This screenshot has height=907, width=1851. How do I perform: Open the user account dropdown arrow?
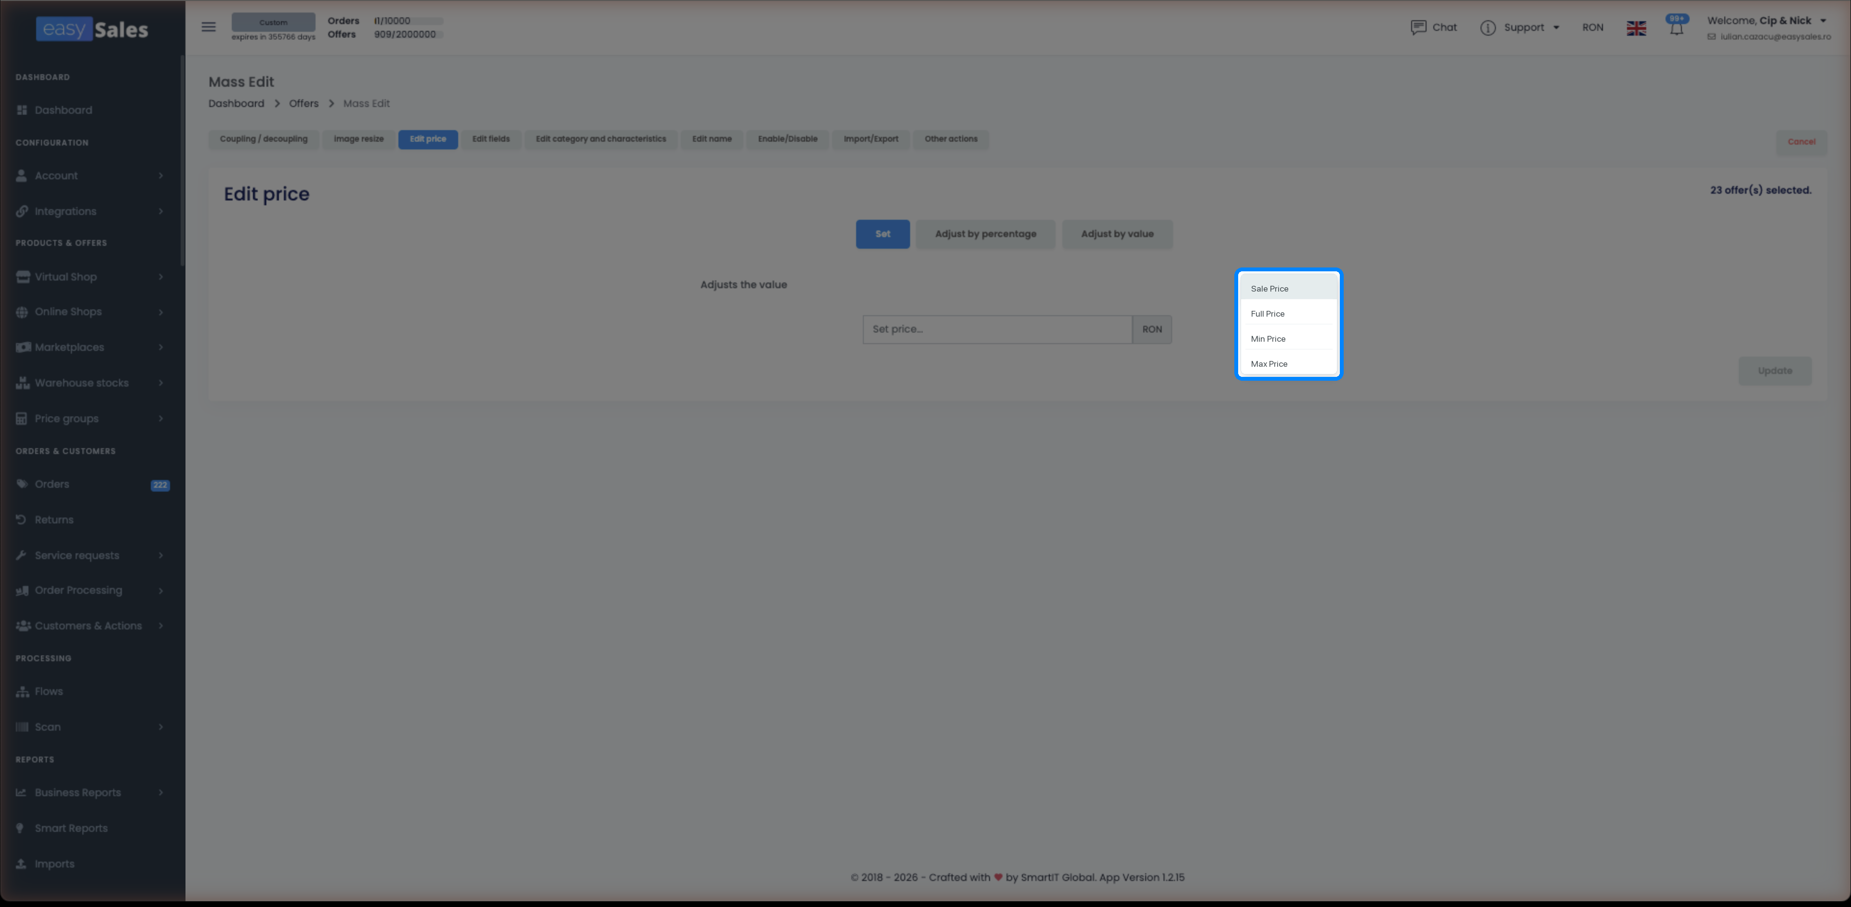pos(1823,21)
